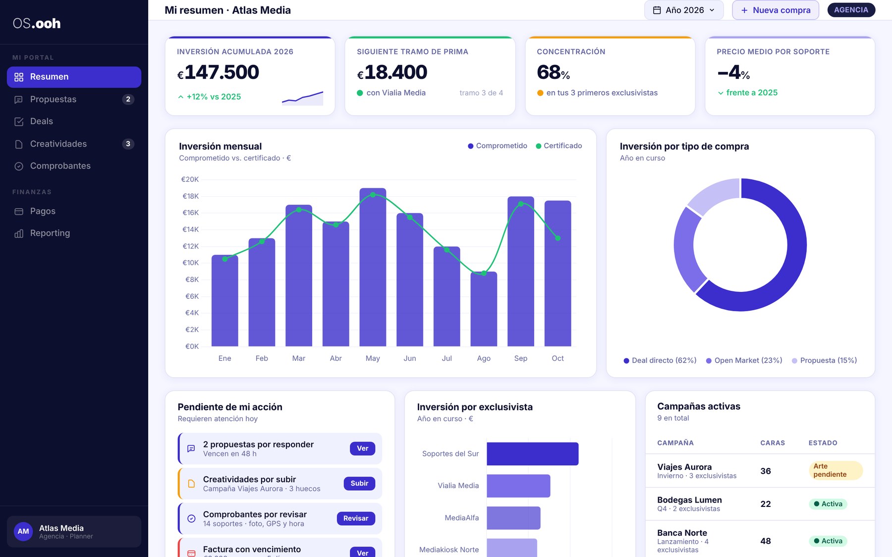
Task: Toggle Open Market (23%) donut legend
Action: (x=744, y=360)
